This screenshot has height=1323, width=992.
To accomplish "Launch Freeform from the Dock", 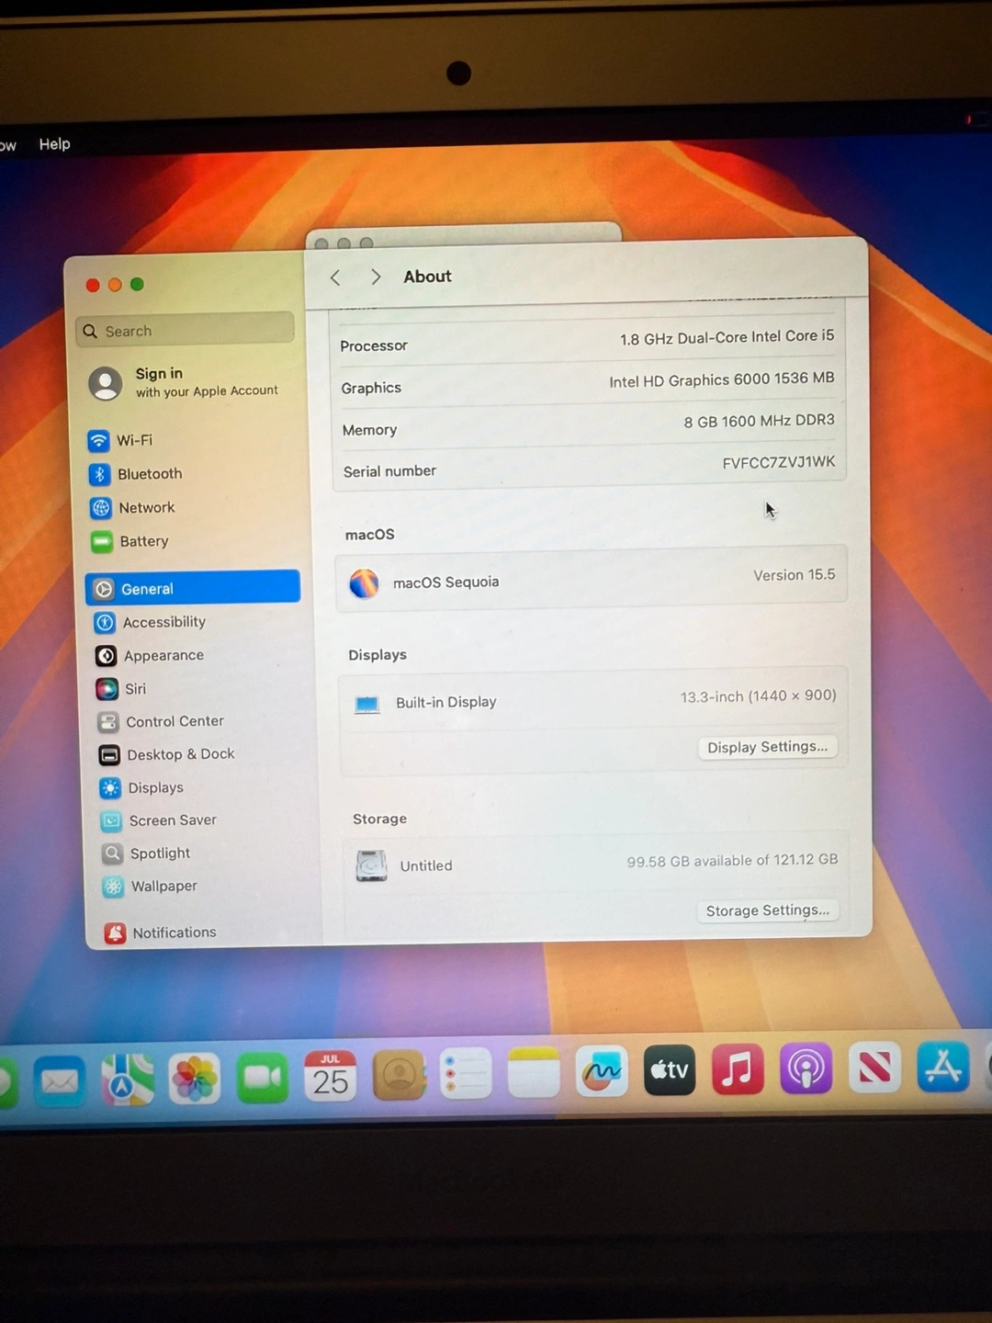I will click(x=602, y=1071).
